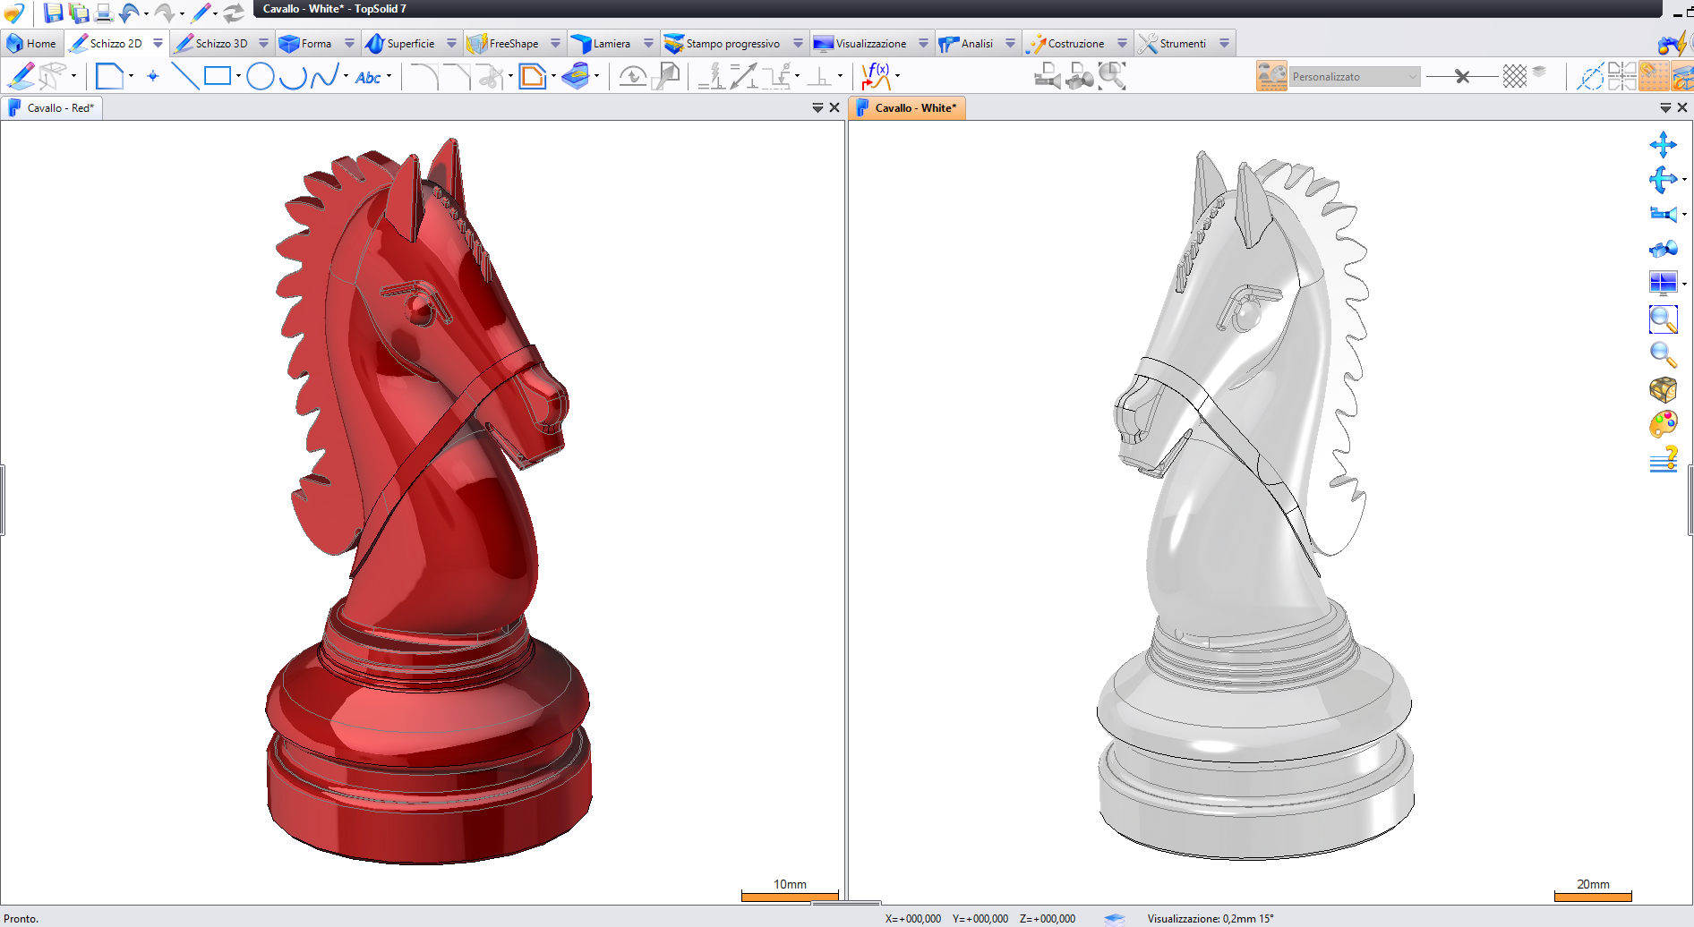
Task: Click the Home button
Action: (x=32, y=43)
